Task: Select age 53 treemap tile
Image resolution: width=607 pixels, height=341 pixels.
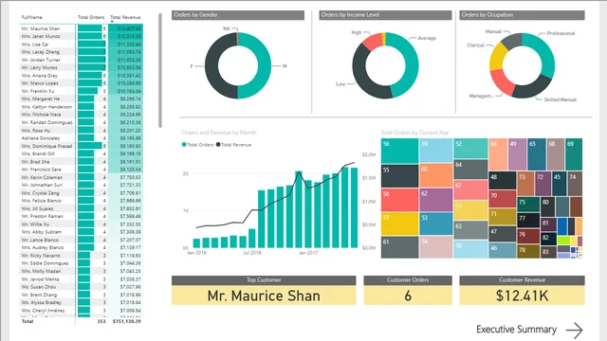Action: (x=436, y=224)
